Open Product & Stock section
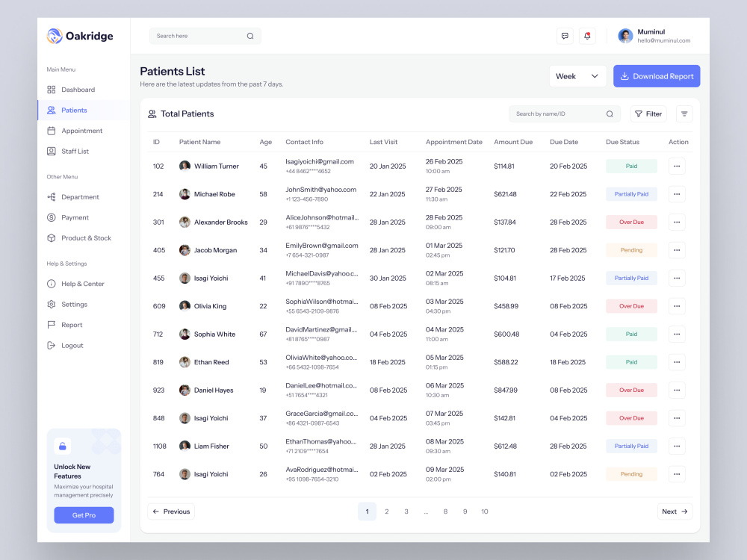747x560 pixels. pyautogui.click(x=79, y=238)
